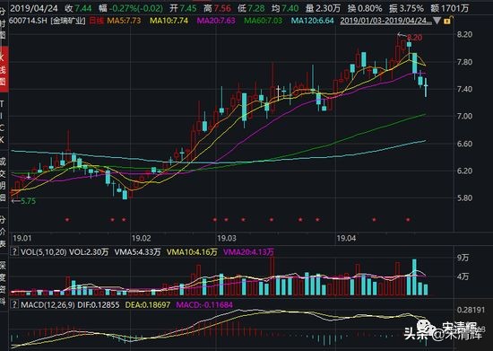Click the DIF:0.12855 value
Viewport: 493px width, 351px height.
pyautogui.click(x=99, y=304)
